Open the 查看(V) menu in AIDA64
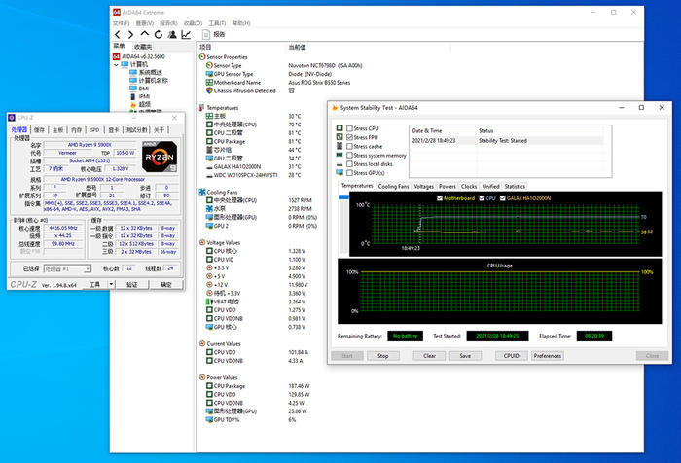 [145, 23]
